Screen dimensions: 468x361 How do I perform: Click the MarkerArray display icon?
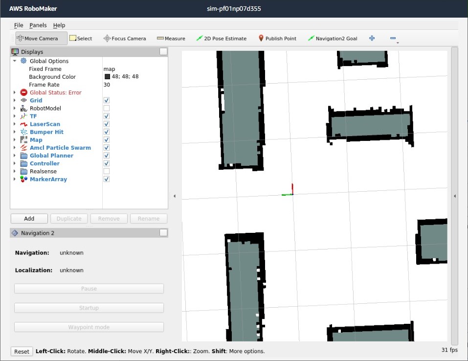pyautogui.click(x=23, y=179)
